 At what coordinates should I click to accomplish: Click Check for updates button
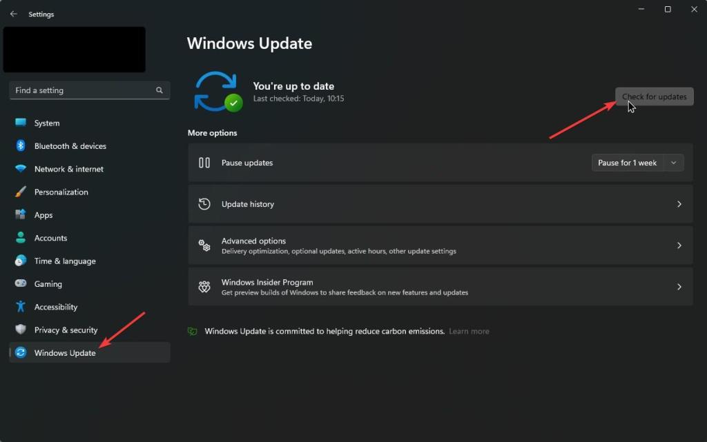pyautogui.click(x=655, y=97)
